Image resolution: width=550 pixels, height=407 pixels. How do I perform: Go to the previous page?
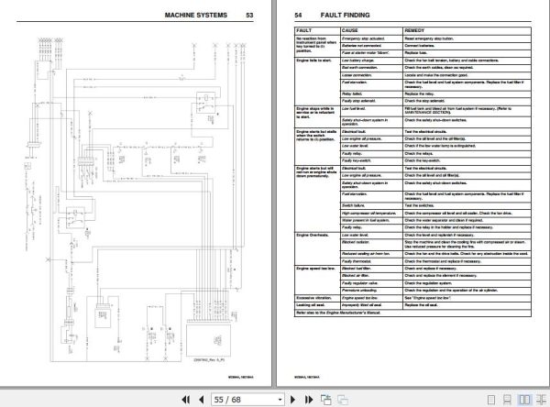(202, 400)
